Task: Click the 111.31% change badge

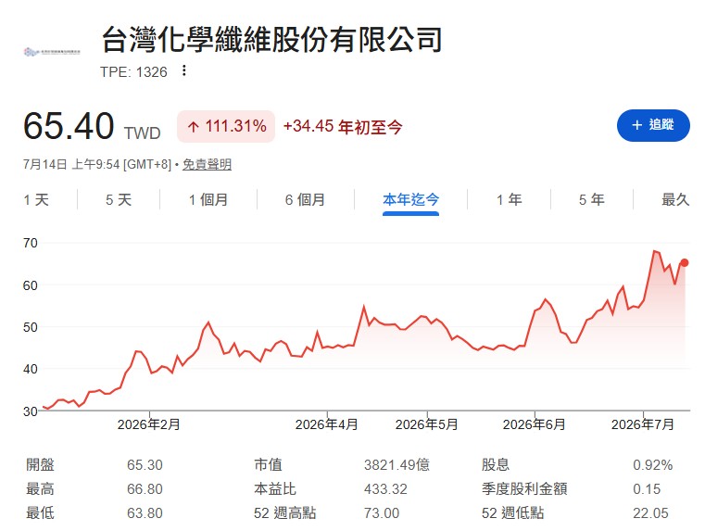Action: coord(226,126)
